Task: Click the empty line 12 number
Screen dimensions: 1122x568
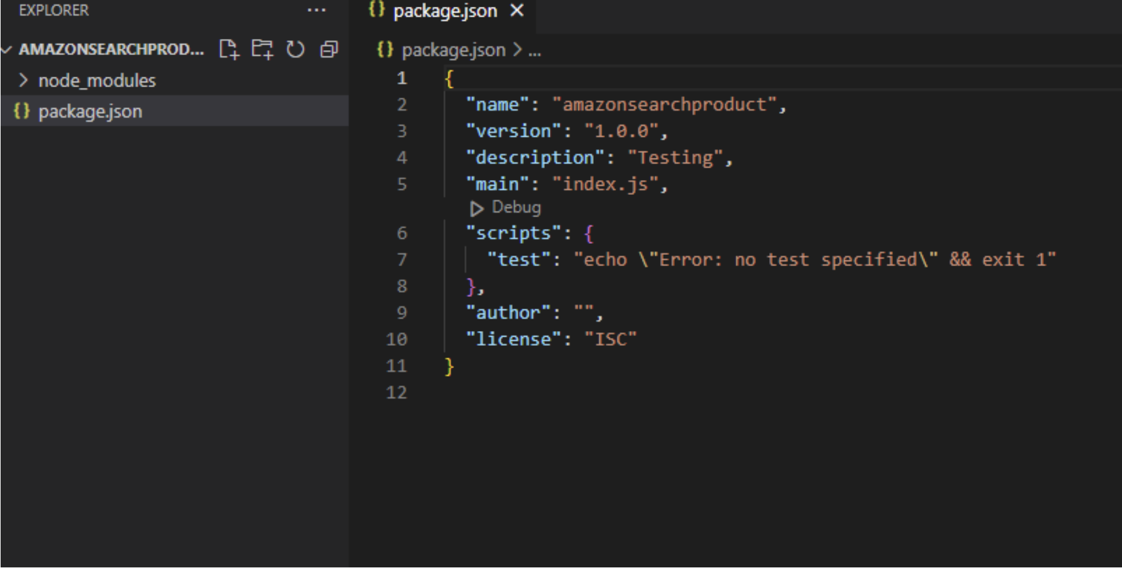Action: tap(396, 392)
